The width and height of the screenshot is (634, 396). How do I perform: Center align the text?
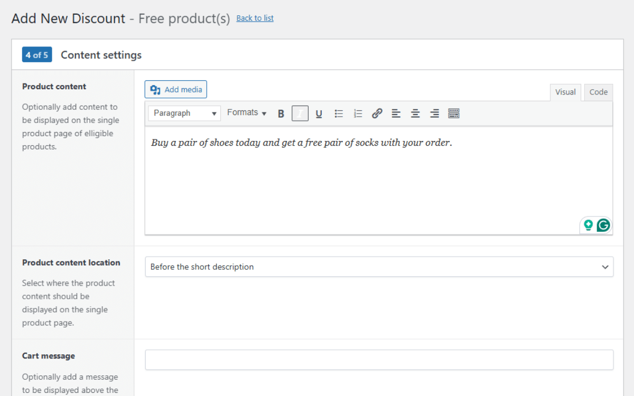click(x=415, y=114)
